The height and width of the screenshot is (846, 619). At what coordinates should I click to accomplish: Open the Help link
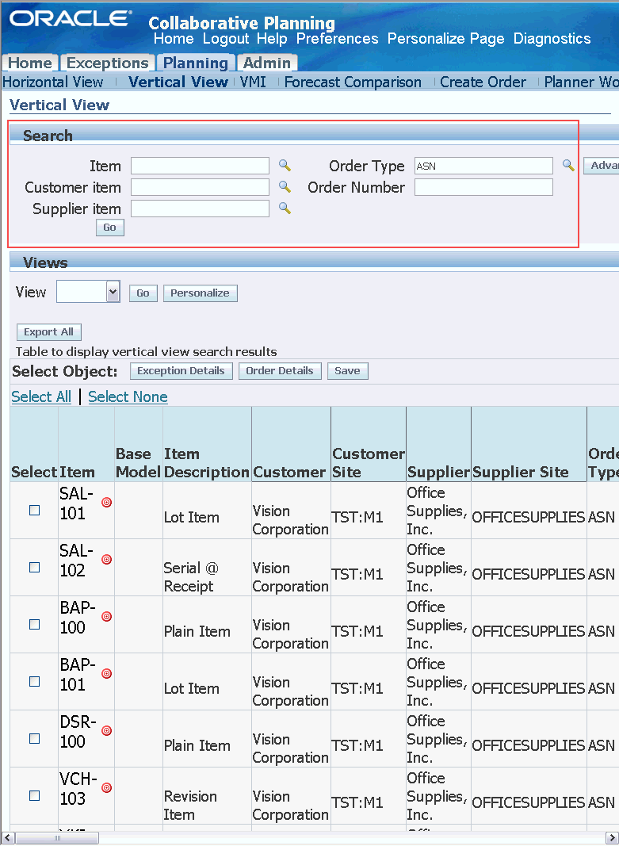click(x=272, y=39)
